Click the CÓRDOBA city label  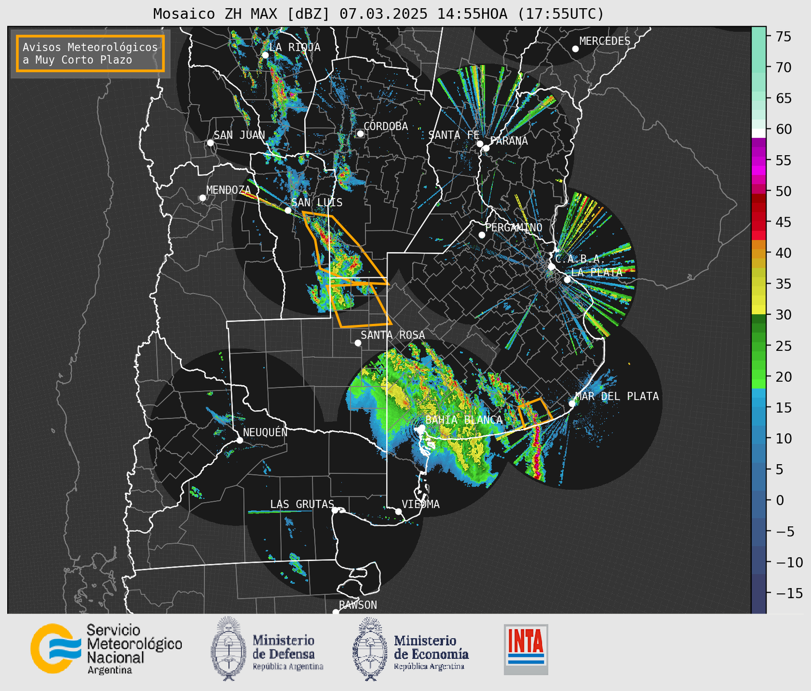(x=386, y=126)
